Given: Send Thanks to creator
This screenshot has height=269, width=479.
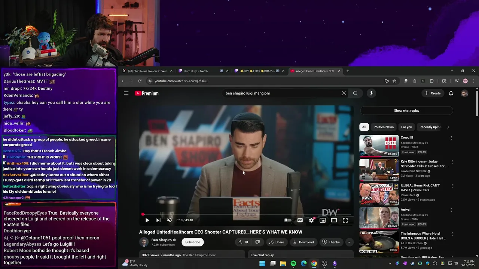Looking at the screenshot, I should [x=331, y=242].
